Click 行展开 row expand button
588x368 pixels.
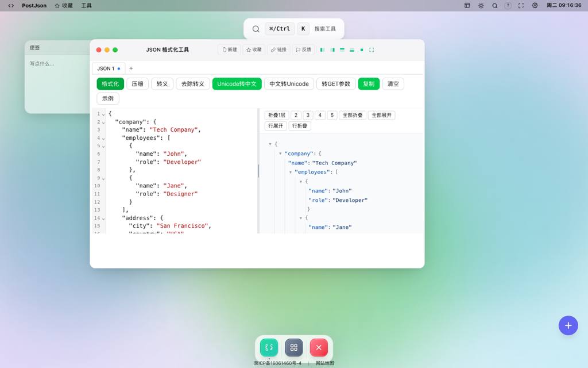[x=276, y=126]
